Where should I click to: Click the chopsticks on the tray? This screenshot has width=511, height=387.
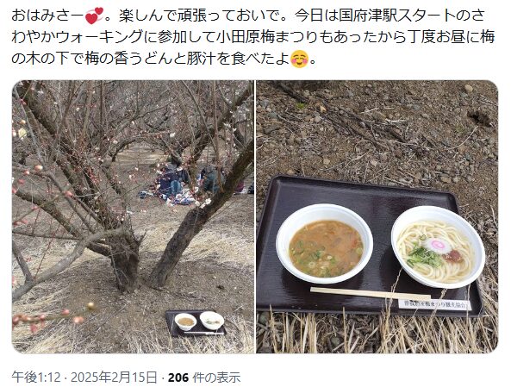[371, 293]
